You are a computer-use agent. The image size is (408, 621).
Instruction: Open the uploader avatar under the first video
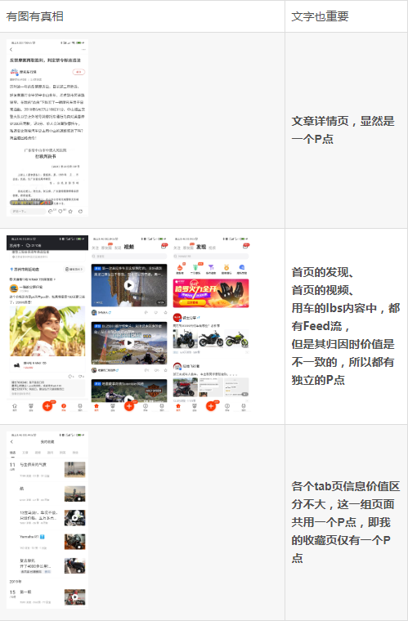[x=94, y=312]
